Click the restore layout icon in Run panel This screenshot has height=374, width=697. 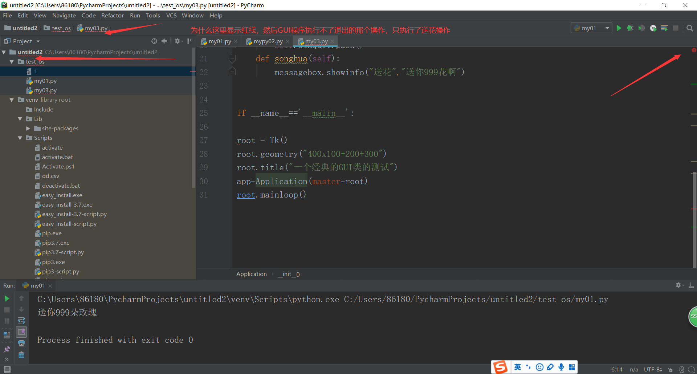pyautogui.click(x=7, y=335)
